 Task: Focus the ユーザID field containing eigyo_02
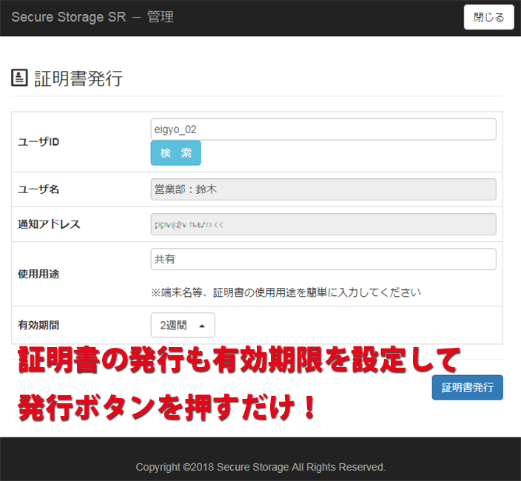tap(323, 129)
